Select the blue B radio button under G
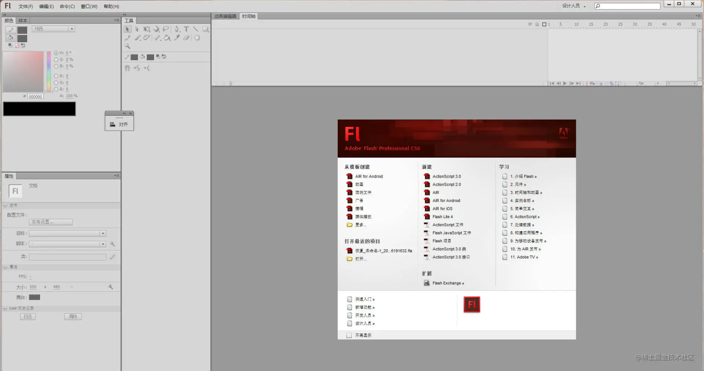Viewport: 704px width, 371px height. tap(56, 89)
